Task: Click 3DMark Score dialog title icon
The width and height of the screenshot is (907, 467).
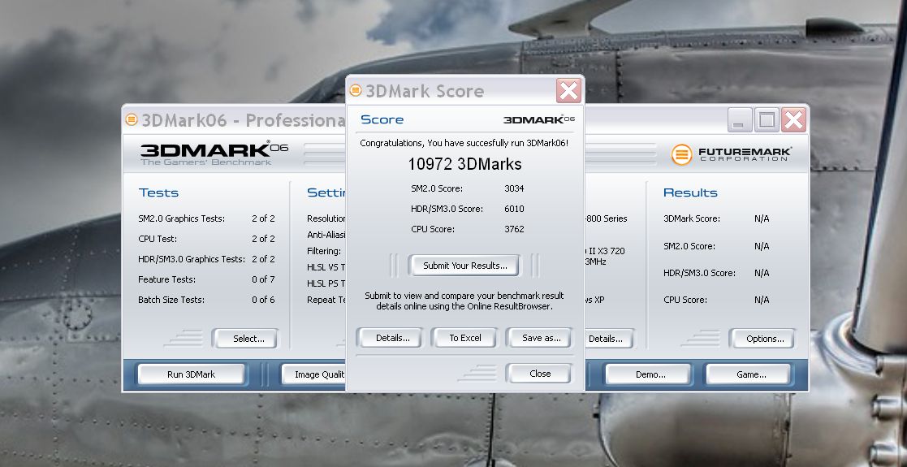Action: [356, 91]
